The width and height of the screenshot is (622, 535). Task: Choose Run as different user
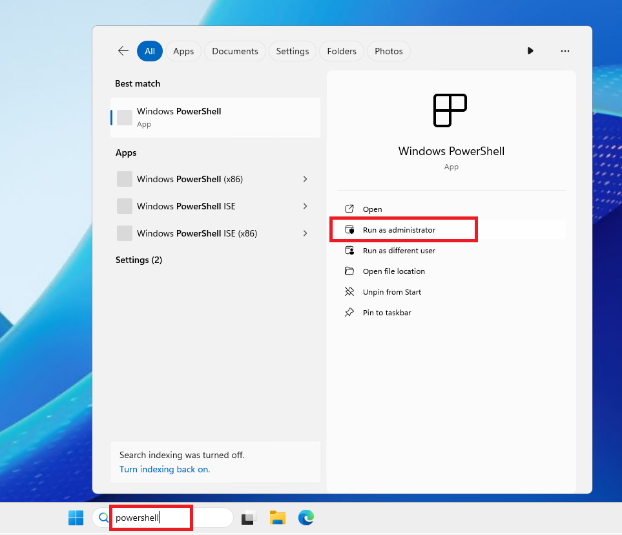(451, 251)
